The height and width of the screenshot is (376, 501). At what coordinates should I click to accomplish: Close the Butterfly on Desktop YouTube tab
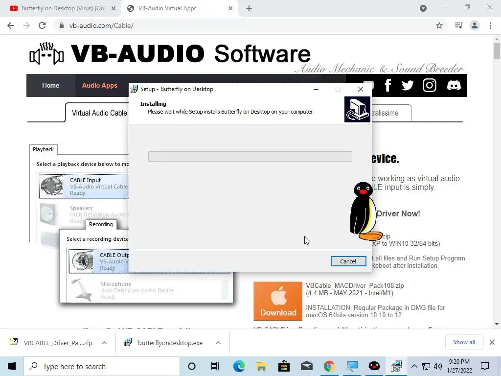[114, 8]
